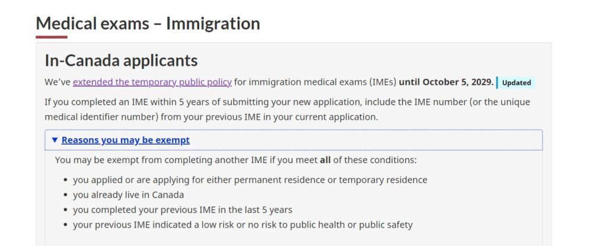The width and height of the screenshot is (593, 246).
Task: Open the 'extended the temporary public policy' link
Action: (x=152, y=82)
